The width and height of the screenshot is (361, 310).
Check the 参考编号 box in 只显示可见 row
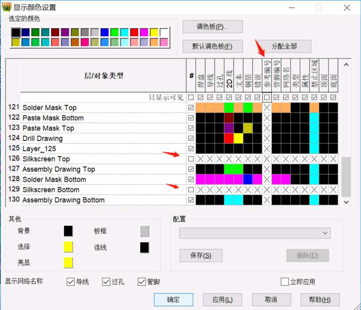click(267, 97)
